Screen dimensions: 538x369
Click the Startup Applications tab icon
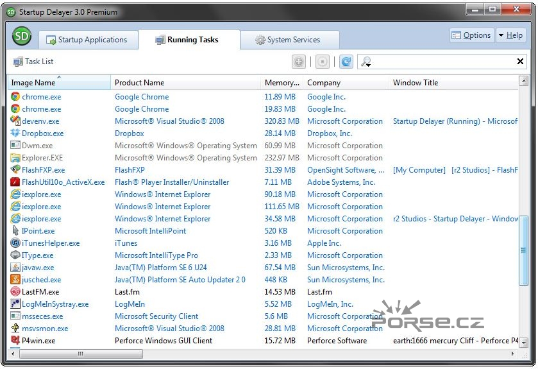click(51, 40)
